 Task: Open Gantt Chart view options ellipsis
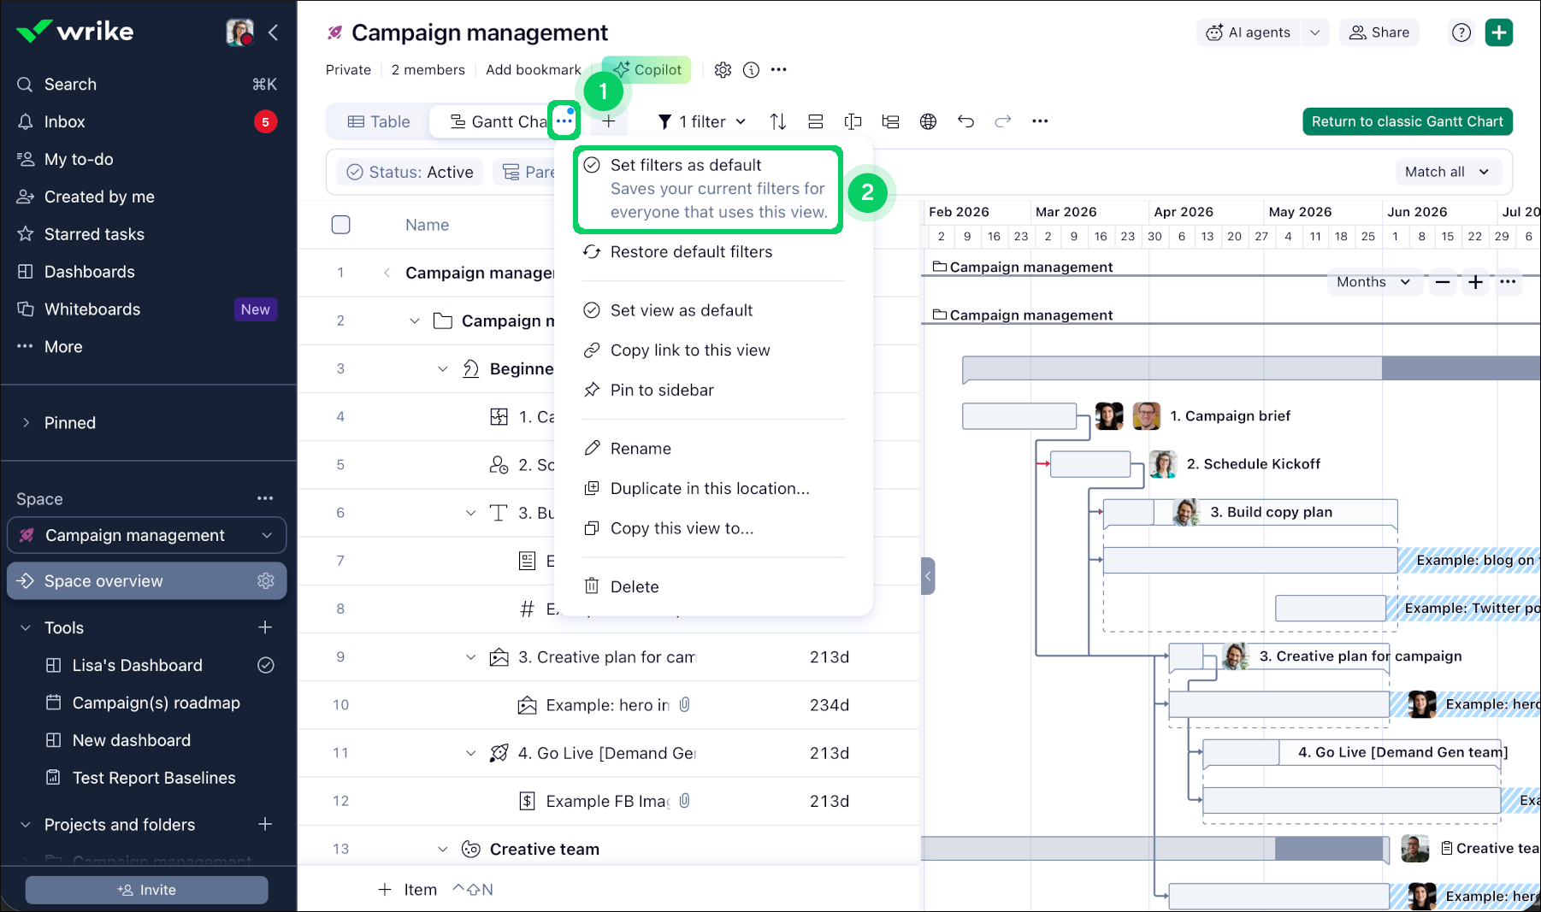(x=564, y=121)
